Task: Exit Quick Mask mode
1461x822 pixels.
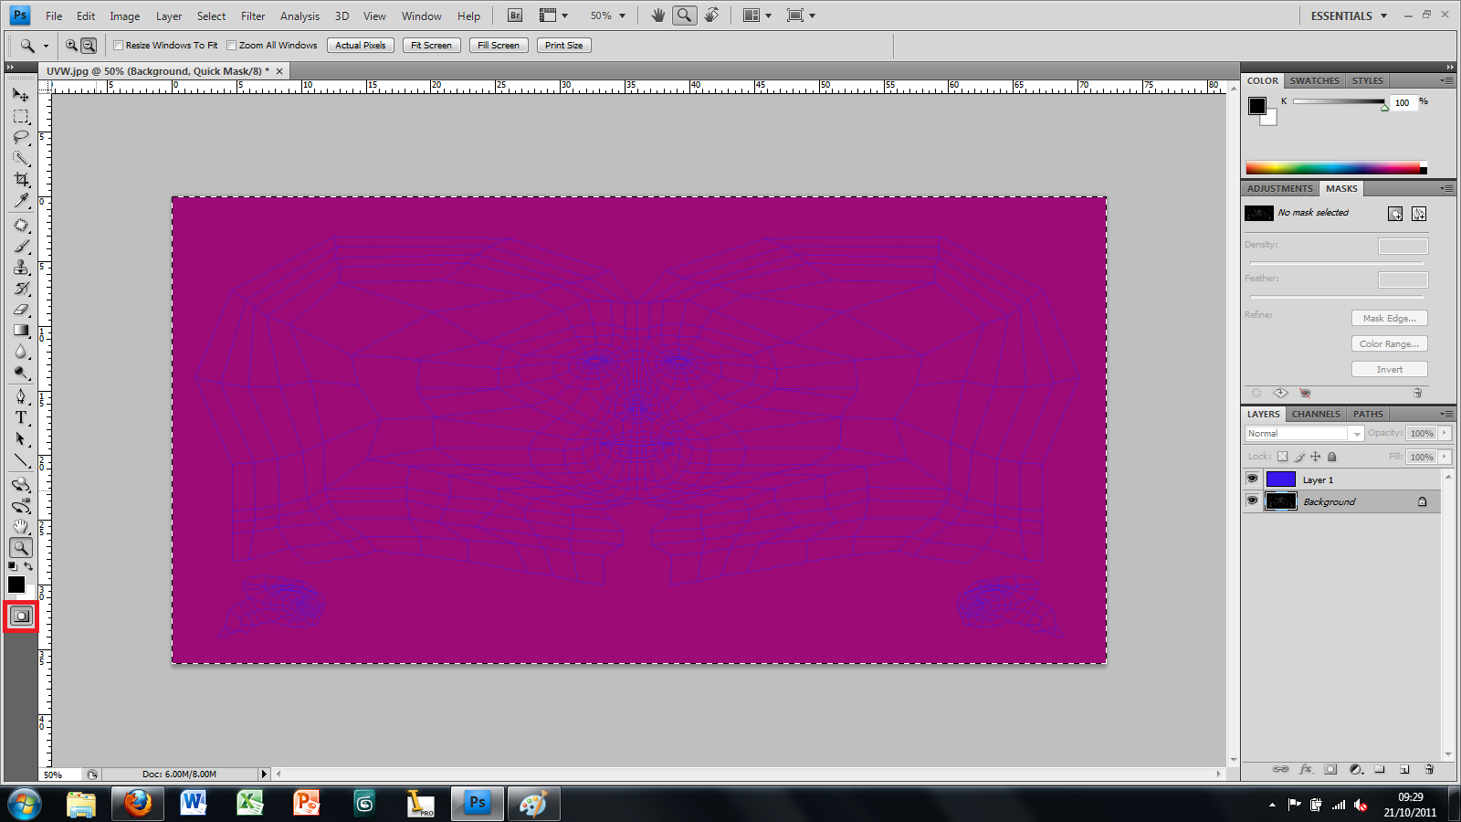Action: pyautogui.click(x=20, y=616)
